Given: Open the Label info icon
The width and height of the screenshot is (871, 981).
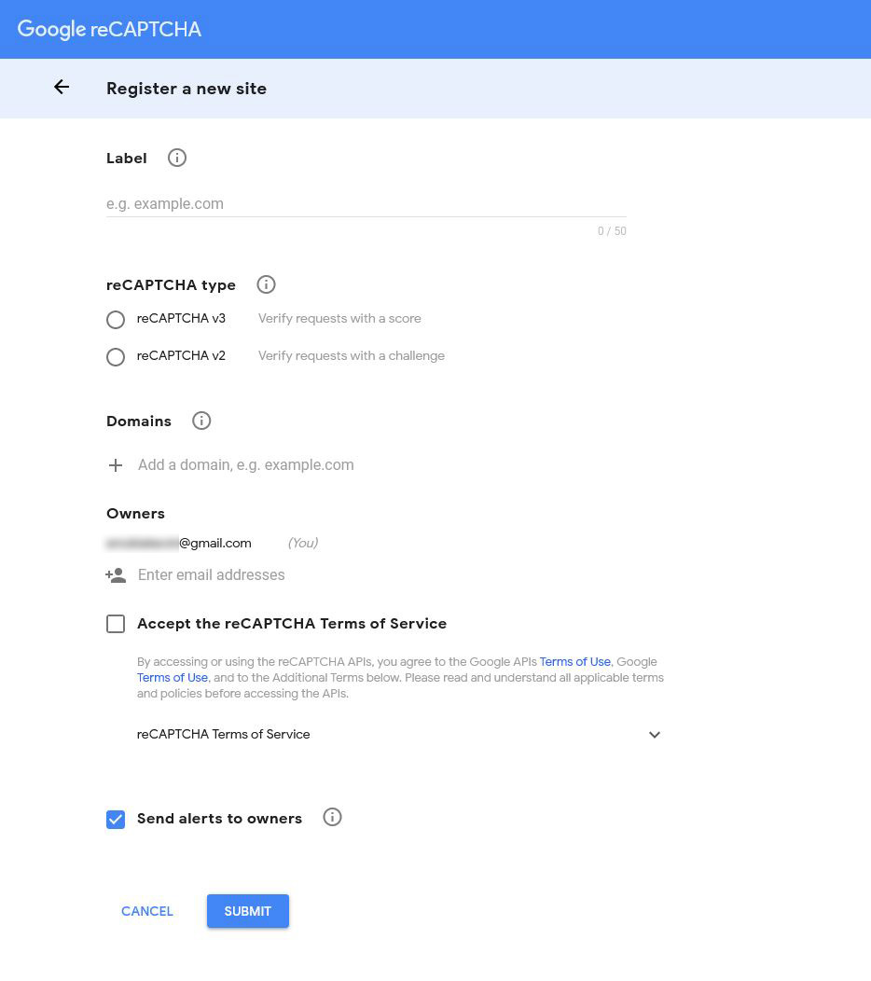Looking at the screenshot, I should [x=177, y=158].
